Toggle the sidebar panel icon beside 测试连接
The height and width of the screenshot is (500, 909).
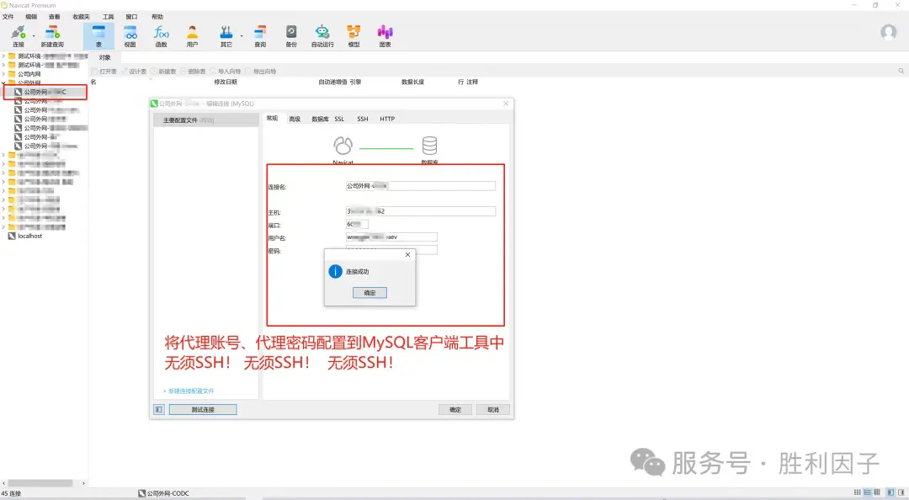pyautogui.click(x=159, y=410)
